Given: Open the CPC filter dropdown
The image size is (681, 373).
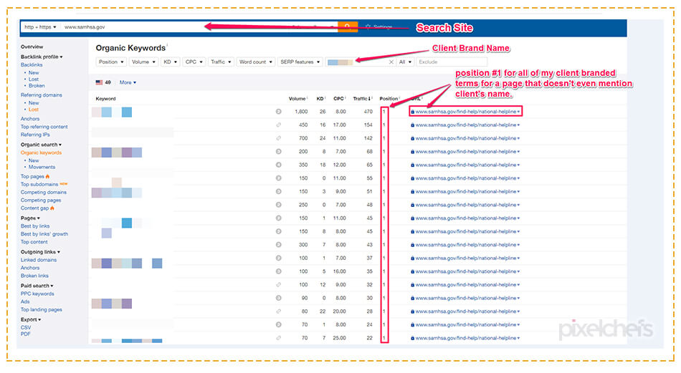Looking at the screenshot, I should point(194,62).
